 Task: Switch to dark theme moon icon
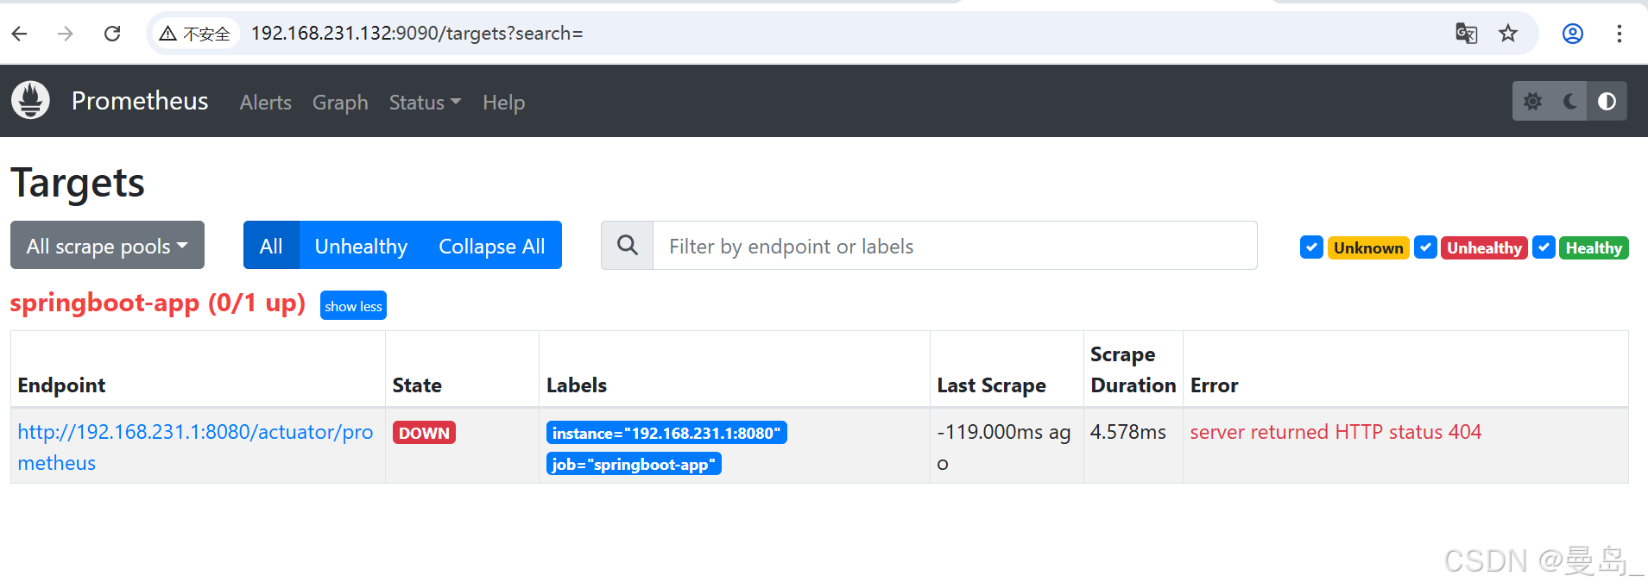point(1570,101)
